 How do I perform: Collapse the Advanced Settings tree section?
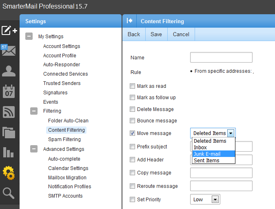(34, 149)
